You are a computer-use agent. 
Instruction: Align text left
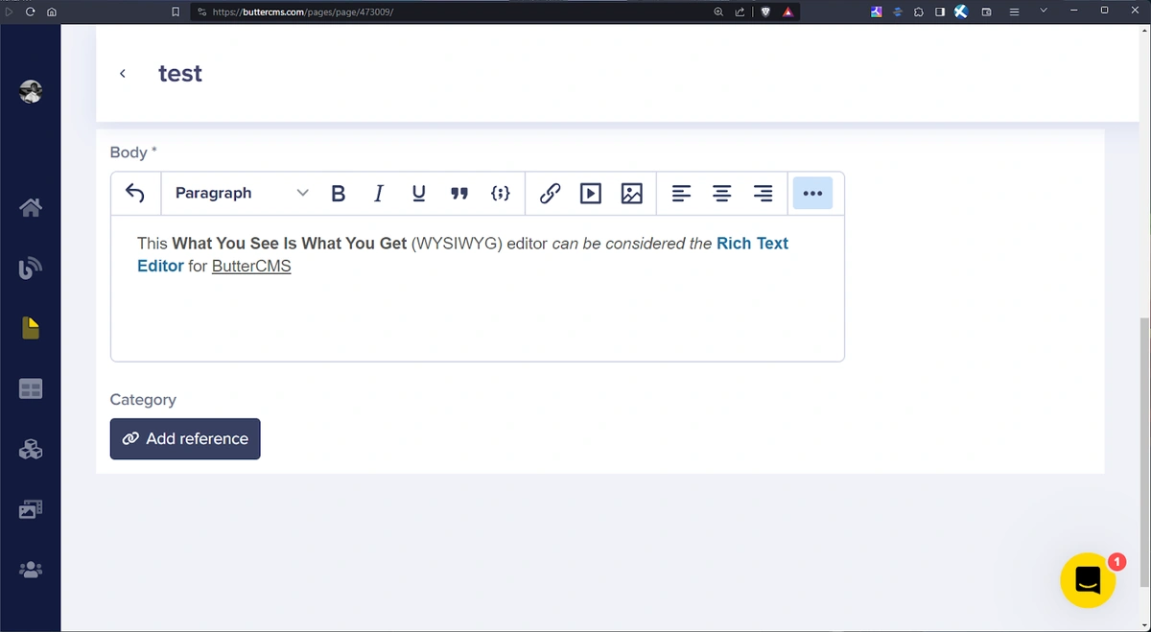(x=681, y=194)
